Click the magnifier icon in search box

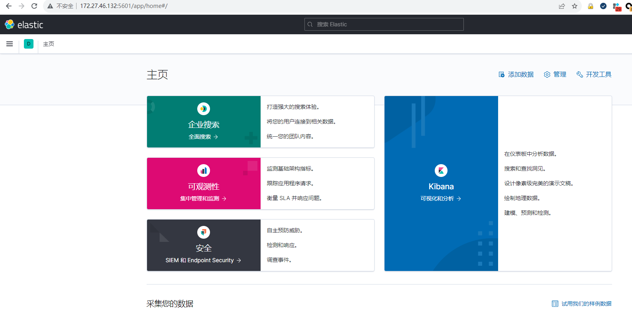pos(310,24)
